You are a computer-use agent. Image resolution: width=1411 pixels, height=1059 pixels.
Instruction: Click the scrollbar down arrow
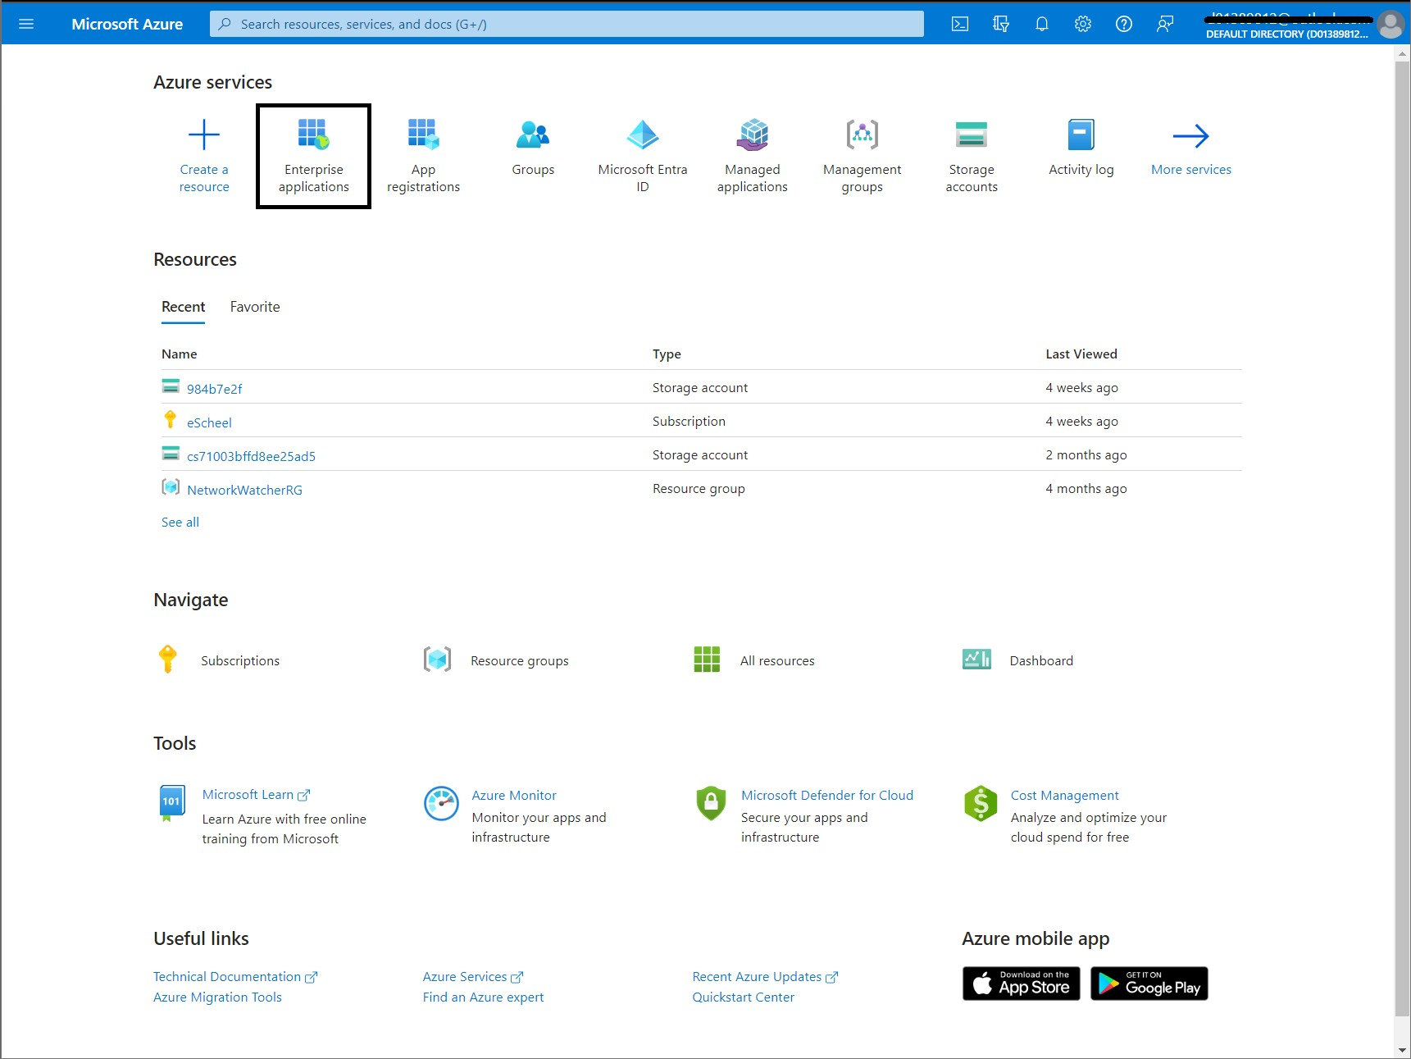click(x=1402, y=1050)
